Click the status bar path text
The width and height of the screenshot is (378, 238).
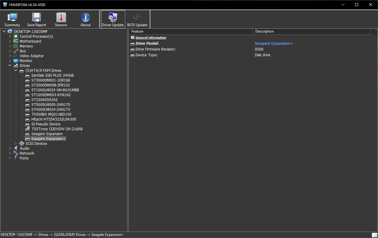coord(62,235)
